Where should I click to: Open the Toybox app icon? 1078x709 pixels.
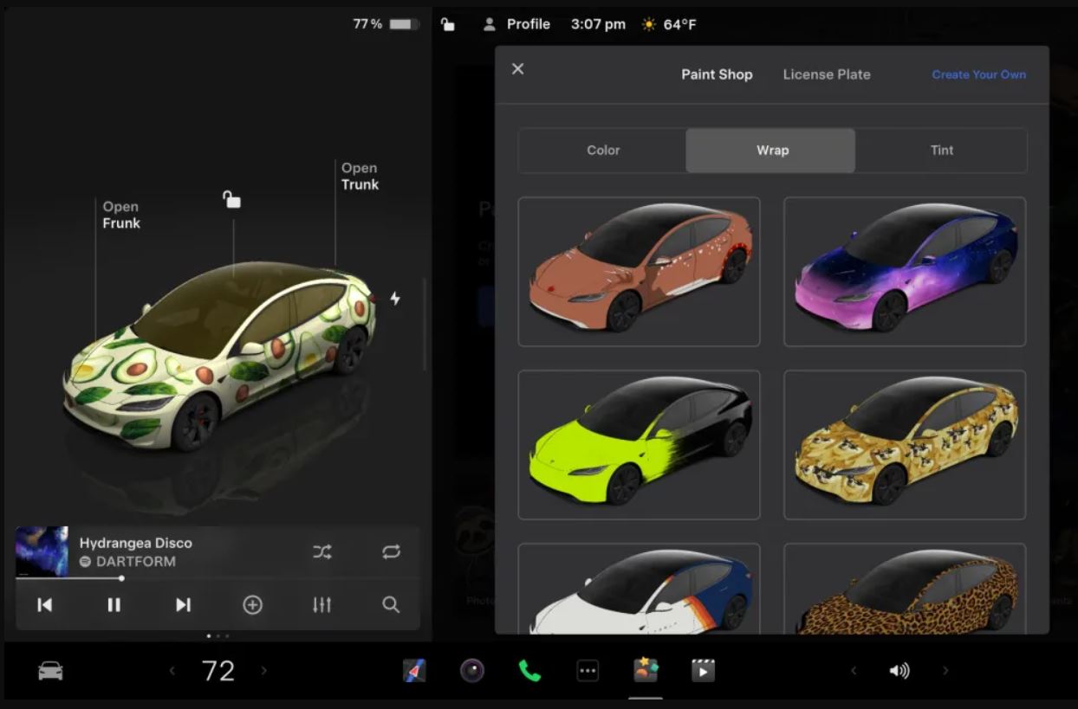(x=646, y=670)
